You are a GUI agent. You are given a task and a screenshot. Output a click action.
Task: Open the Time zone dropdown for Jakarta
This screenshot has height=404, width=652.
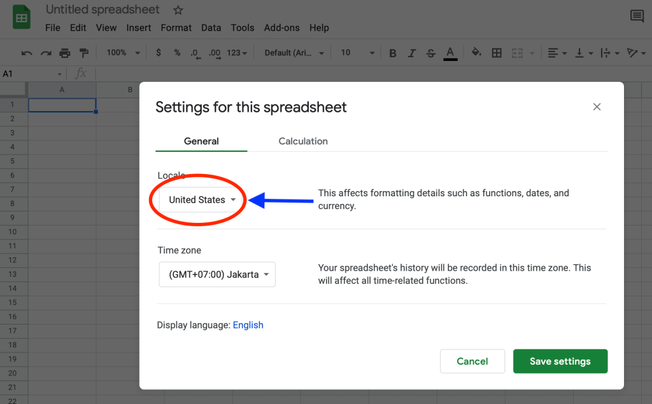click(217, 274)
